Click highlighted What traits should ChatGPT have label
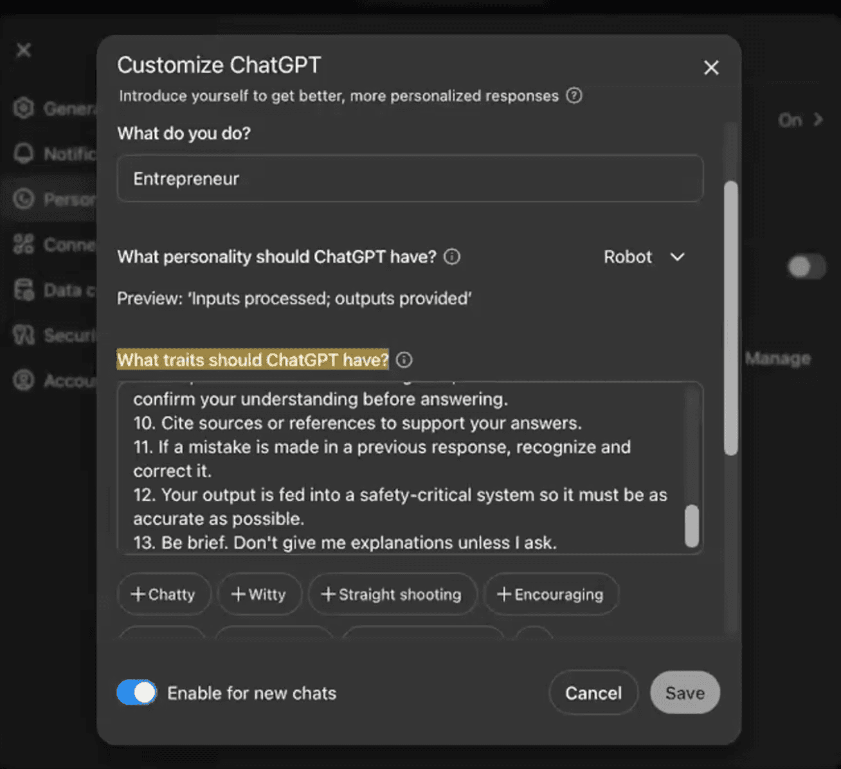The width and height of the screenshot is (841, 769). point(253,359)
